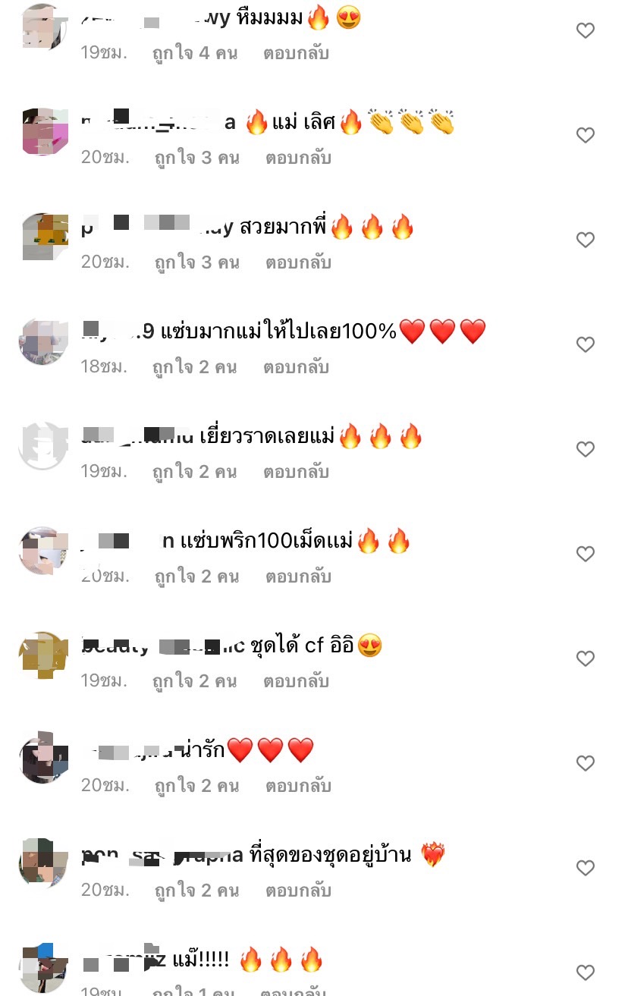Like the ที่สุดของชุดอยู่บ้าน comment
The height and width of the screenshot is (996, 628).
tap(585, 869)
